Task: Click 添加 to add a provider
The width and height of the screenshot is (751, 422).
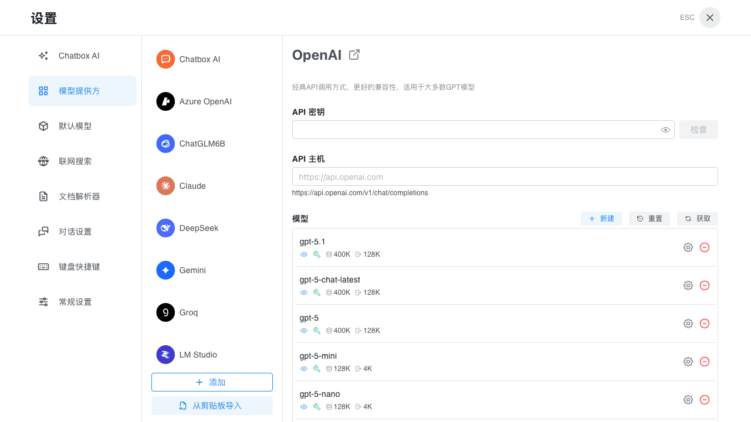Action: [x=212, y=382]
